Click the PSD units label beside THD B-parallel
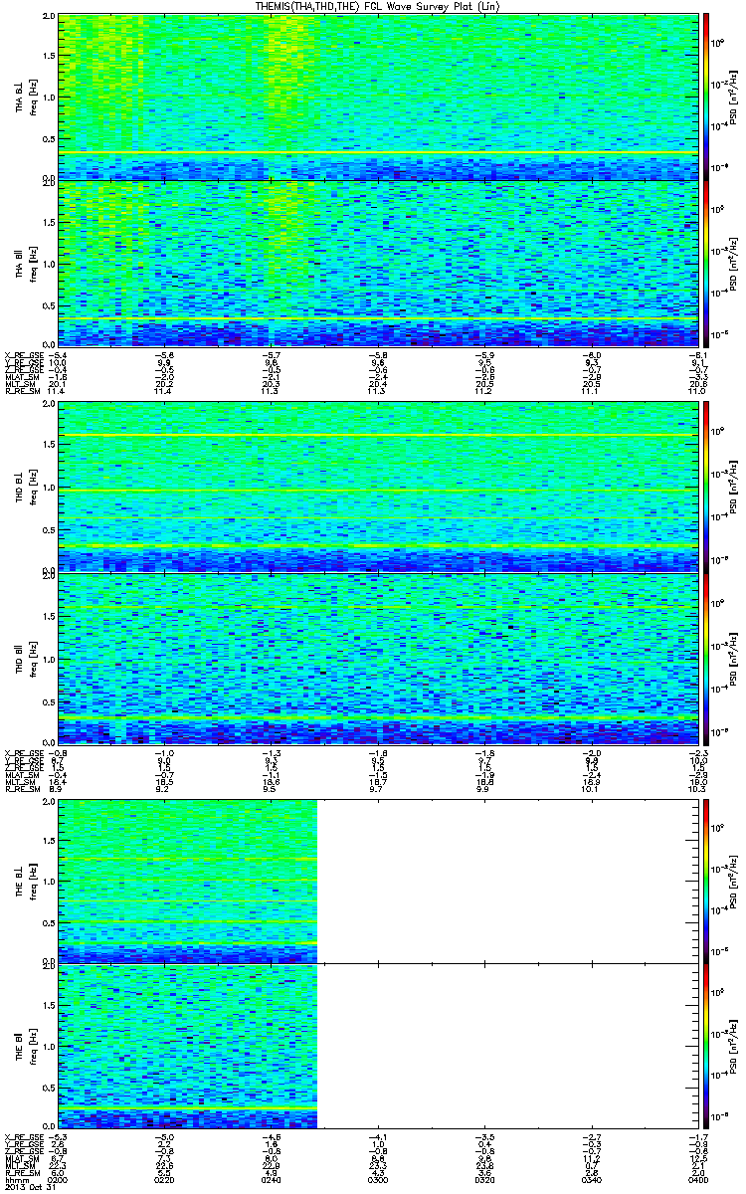746x1194 pixels. 733,658
